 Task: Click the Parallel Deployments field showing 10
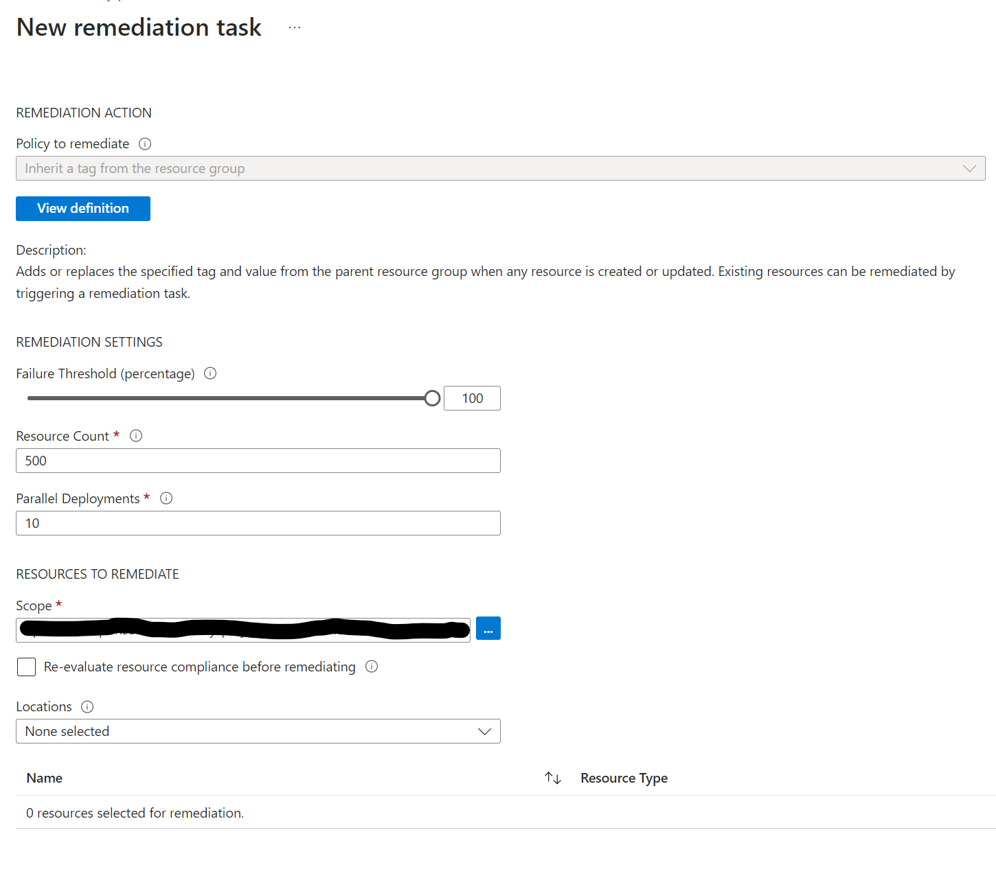click(258, 523)
